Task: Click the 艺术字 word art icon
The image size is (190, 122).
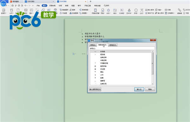Action: click(129, 10)
